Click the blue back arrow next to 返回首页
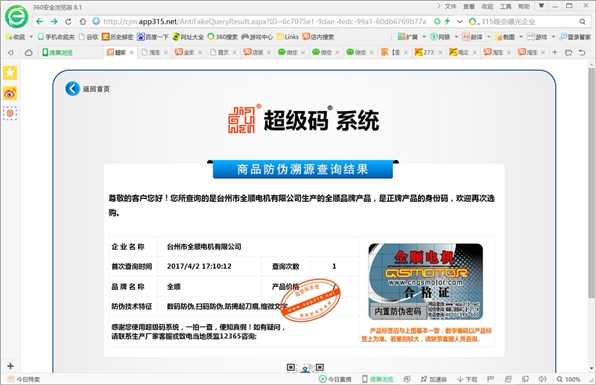596x385 pixels. (x=72, y=89)
